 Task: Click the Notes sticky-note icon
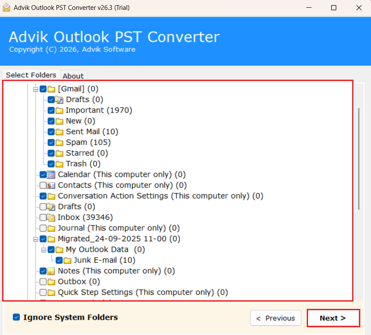pyautogui.click(x=51, y=271)
